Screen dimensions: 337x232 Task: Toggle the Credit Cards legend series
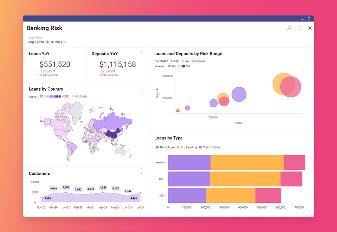(210, 147)
